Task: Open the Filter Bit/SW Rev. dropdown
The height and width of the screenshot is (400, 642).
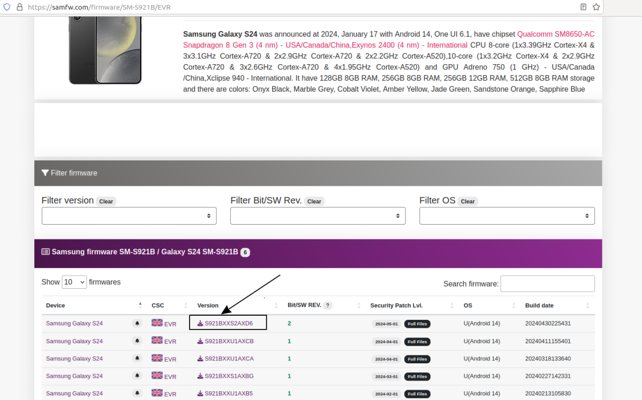Action: (318, 216)
